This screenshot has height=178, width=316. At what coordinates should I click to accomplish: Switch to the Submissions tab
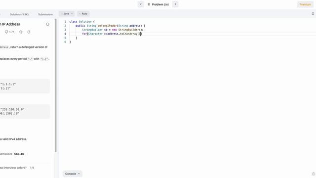pos(45,14)
